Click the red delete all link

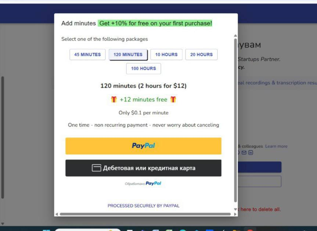click(259, 209)
